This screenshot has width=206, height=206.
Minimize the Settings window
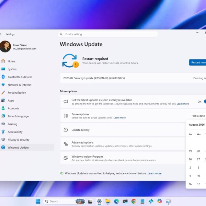(197, 33)
